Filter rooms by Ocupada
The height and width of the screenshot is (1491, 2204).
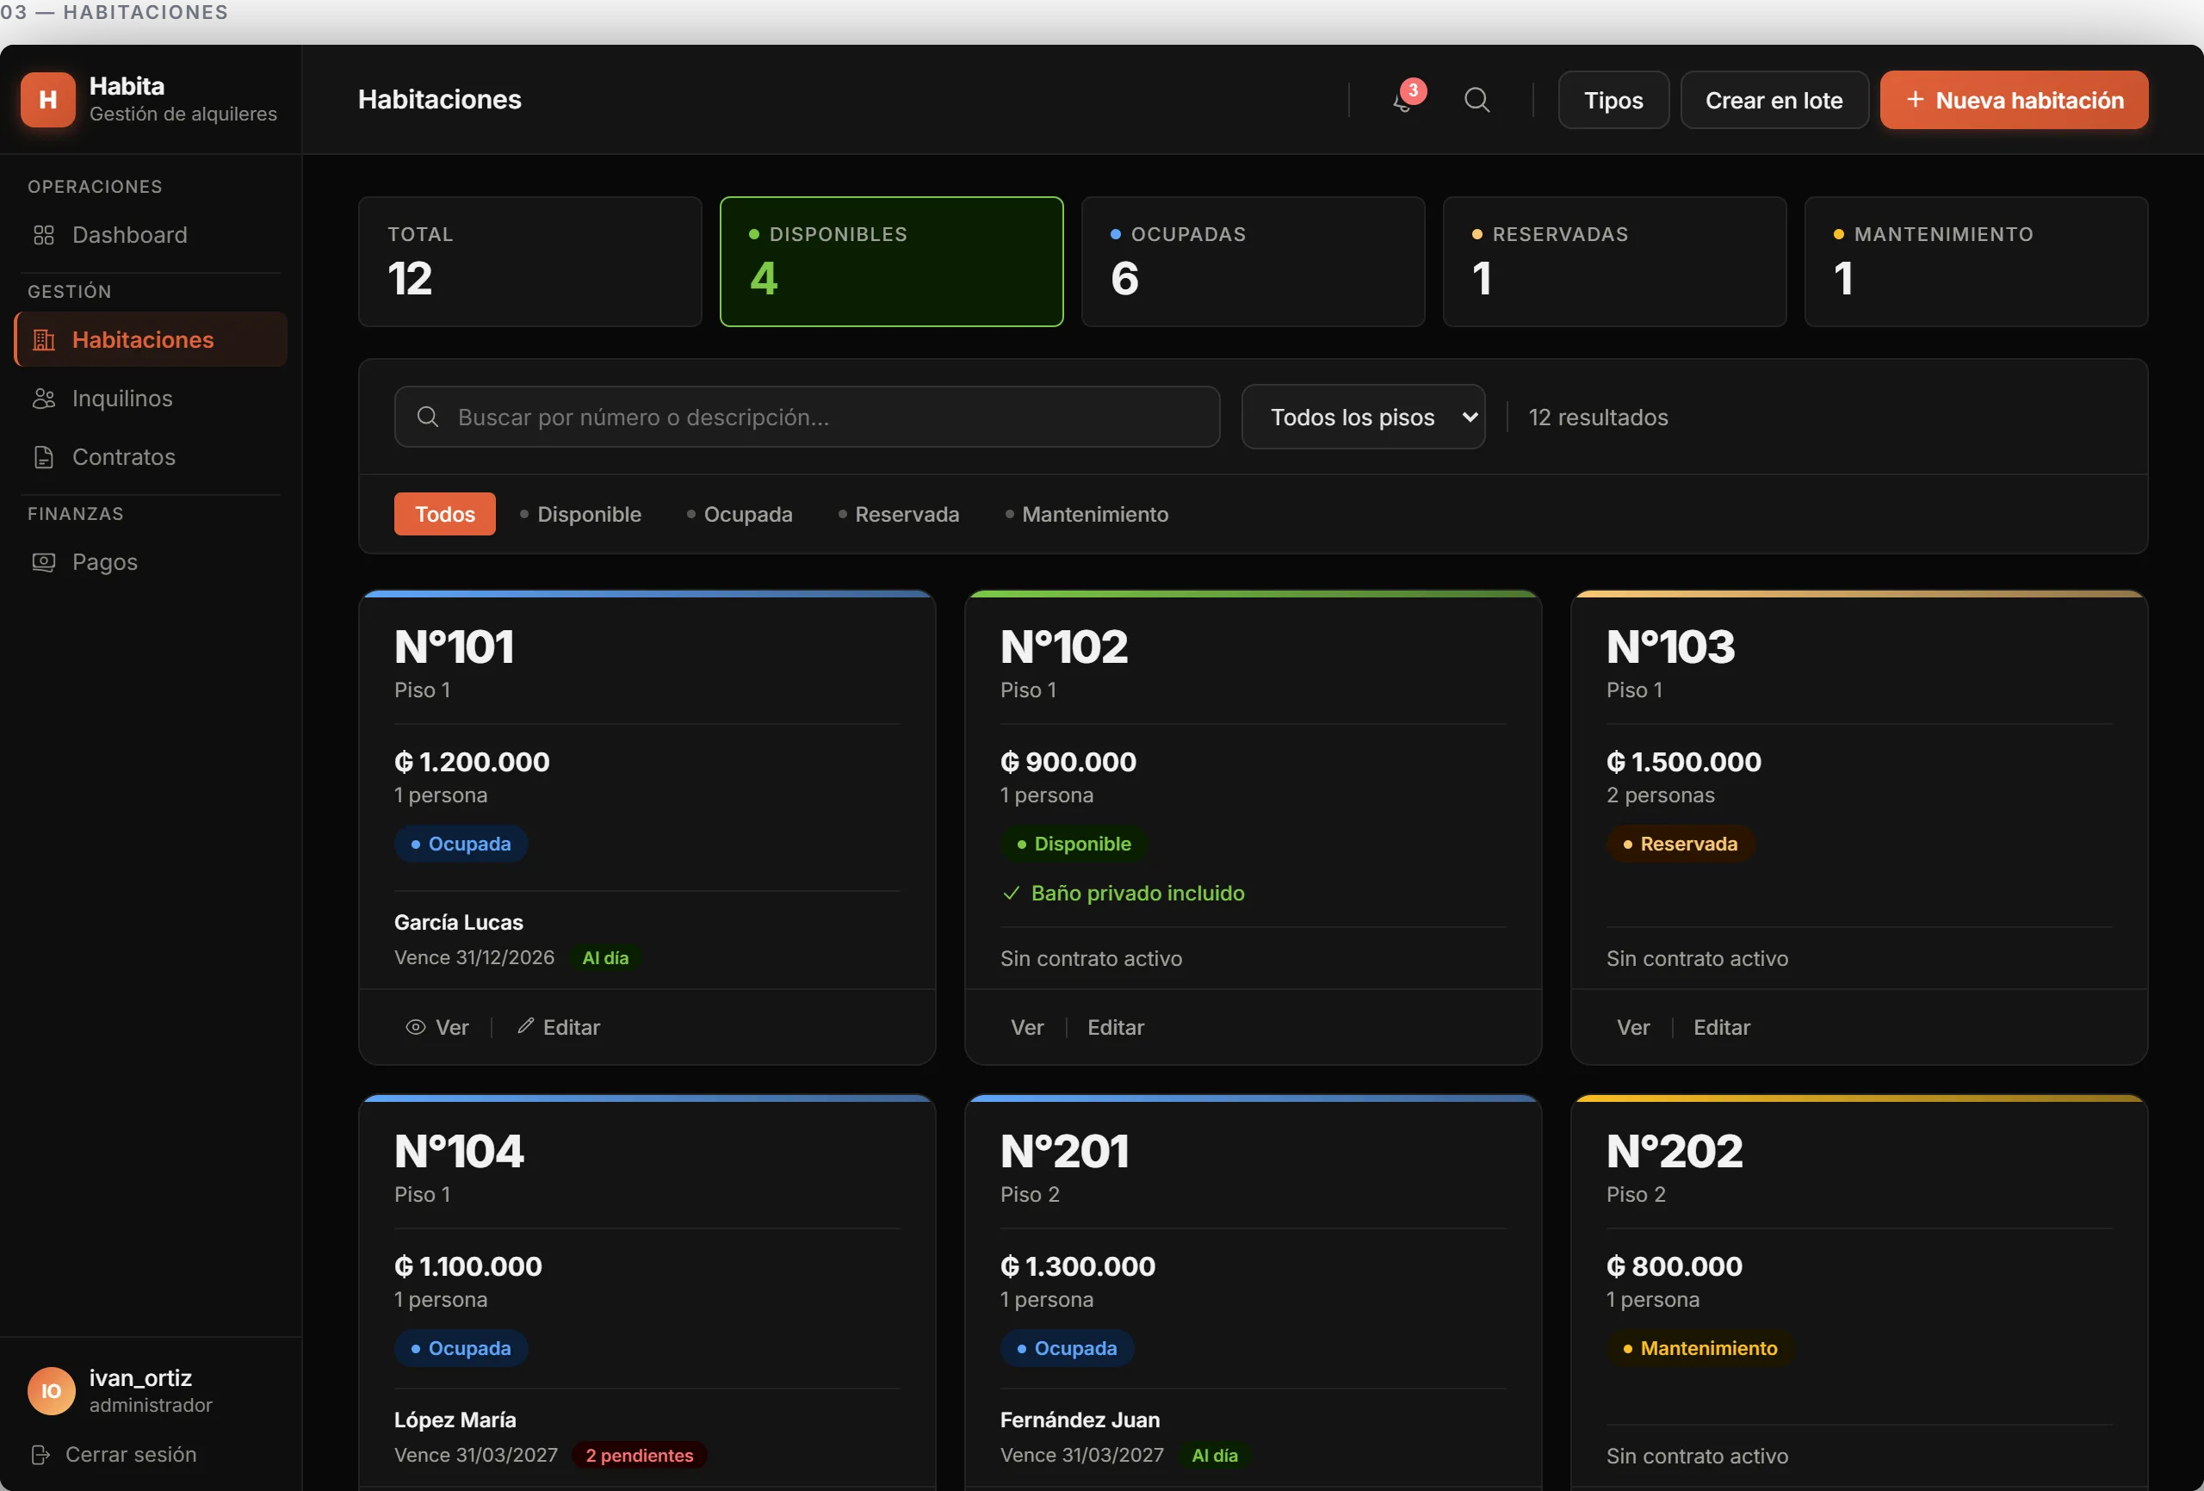pos(740,514)
